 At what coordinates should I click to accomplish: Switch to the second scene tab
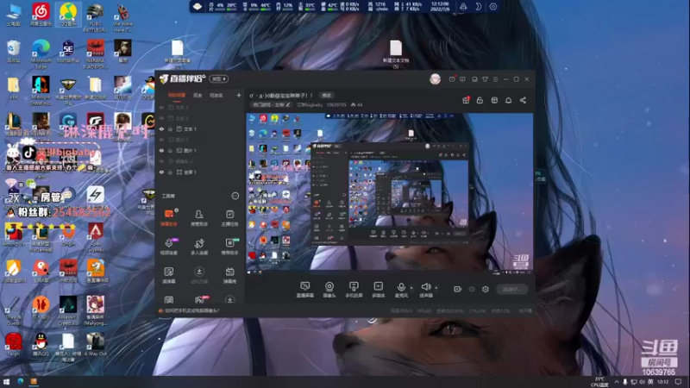tap(198, 95)
